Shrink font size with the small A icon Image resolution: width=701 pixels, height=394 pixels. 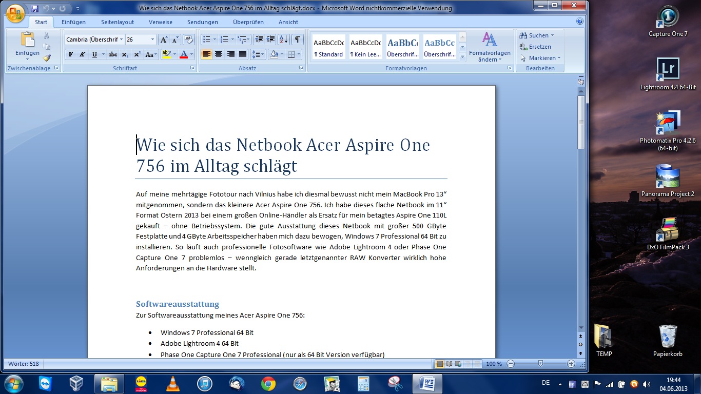click(x=175, y=40)
